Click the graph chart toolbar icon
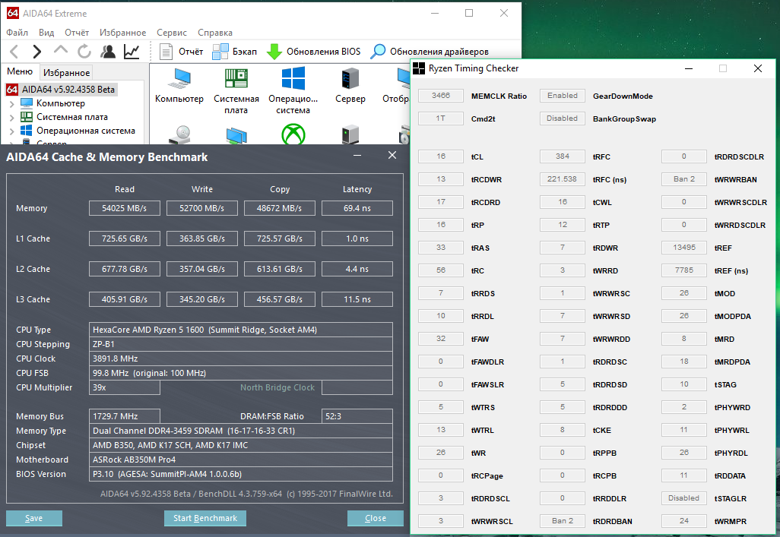 point(132,52)
